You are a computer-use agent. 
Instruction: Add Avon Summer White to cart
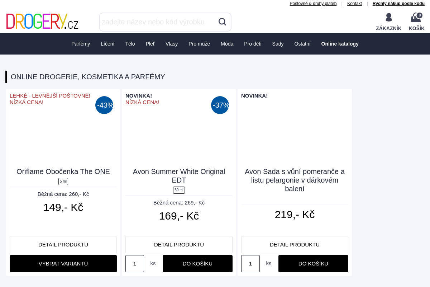[197, 264]
